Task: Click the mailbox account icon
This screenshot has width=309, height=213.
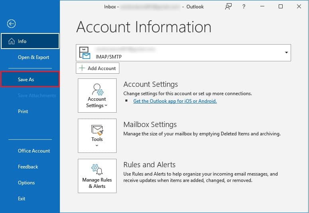Action: tap(85, 53)
